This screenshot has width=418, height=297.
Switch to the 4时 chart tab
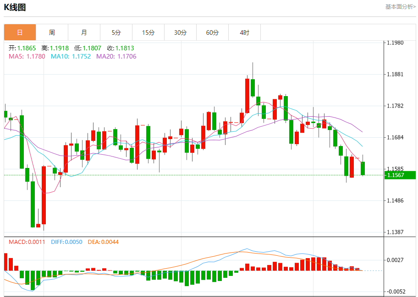point(244,32)
